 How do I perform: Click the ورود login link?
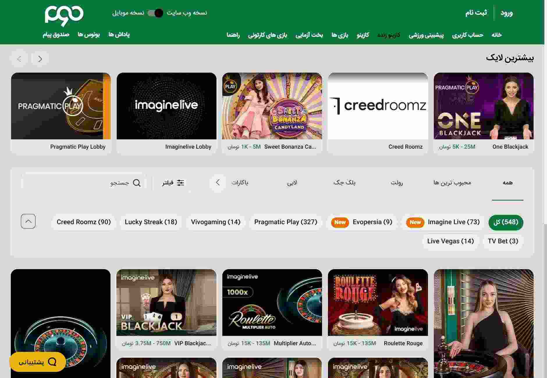[506, 13]
